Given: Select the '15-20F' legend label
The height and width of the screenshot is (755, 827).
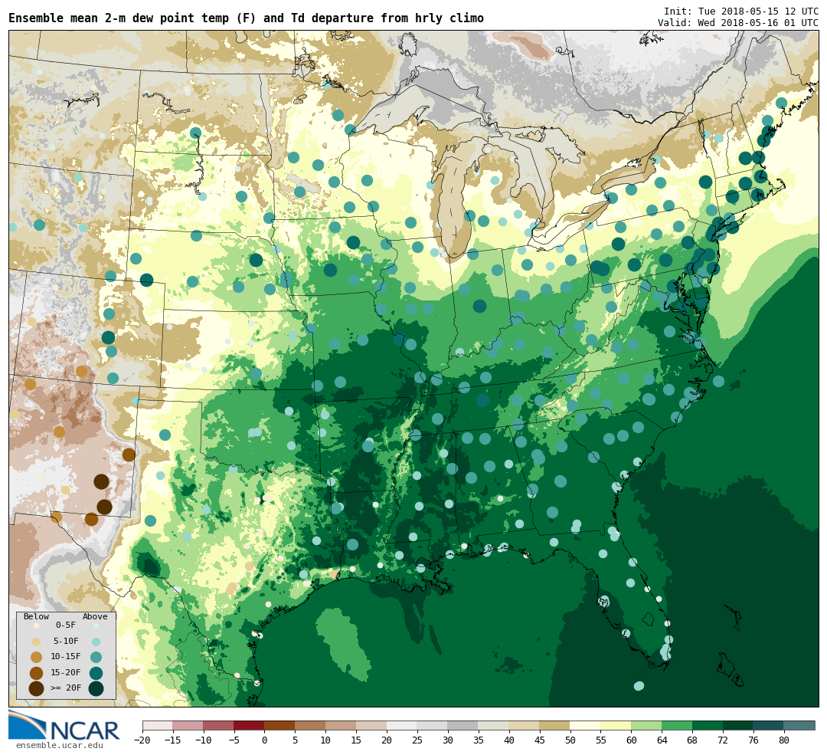Looking at the screenshot, I should point(66,673).
